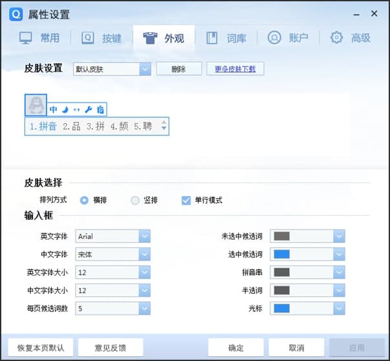Select the 外观 tab
Viewport: 390px width, 361px height.
[163, 38]
